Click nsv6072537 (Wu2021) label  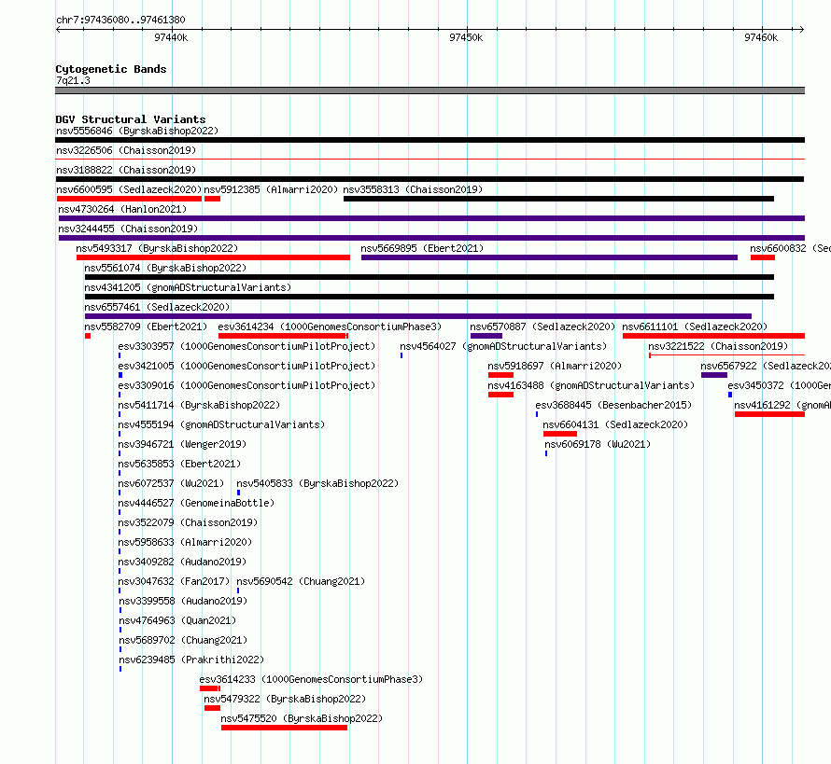click(x=171, y=483)
